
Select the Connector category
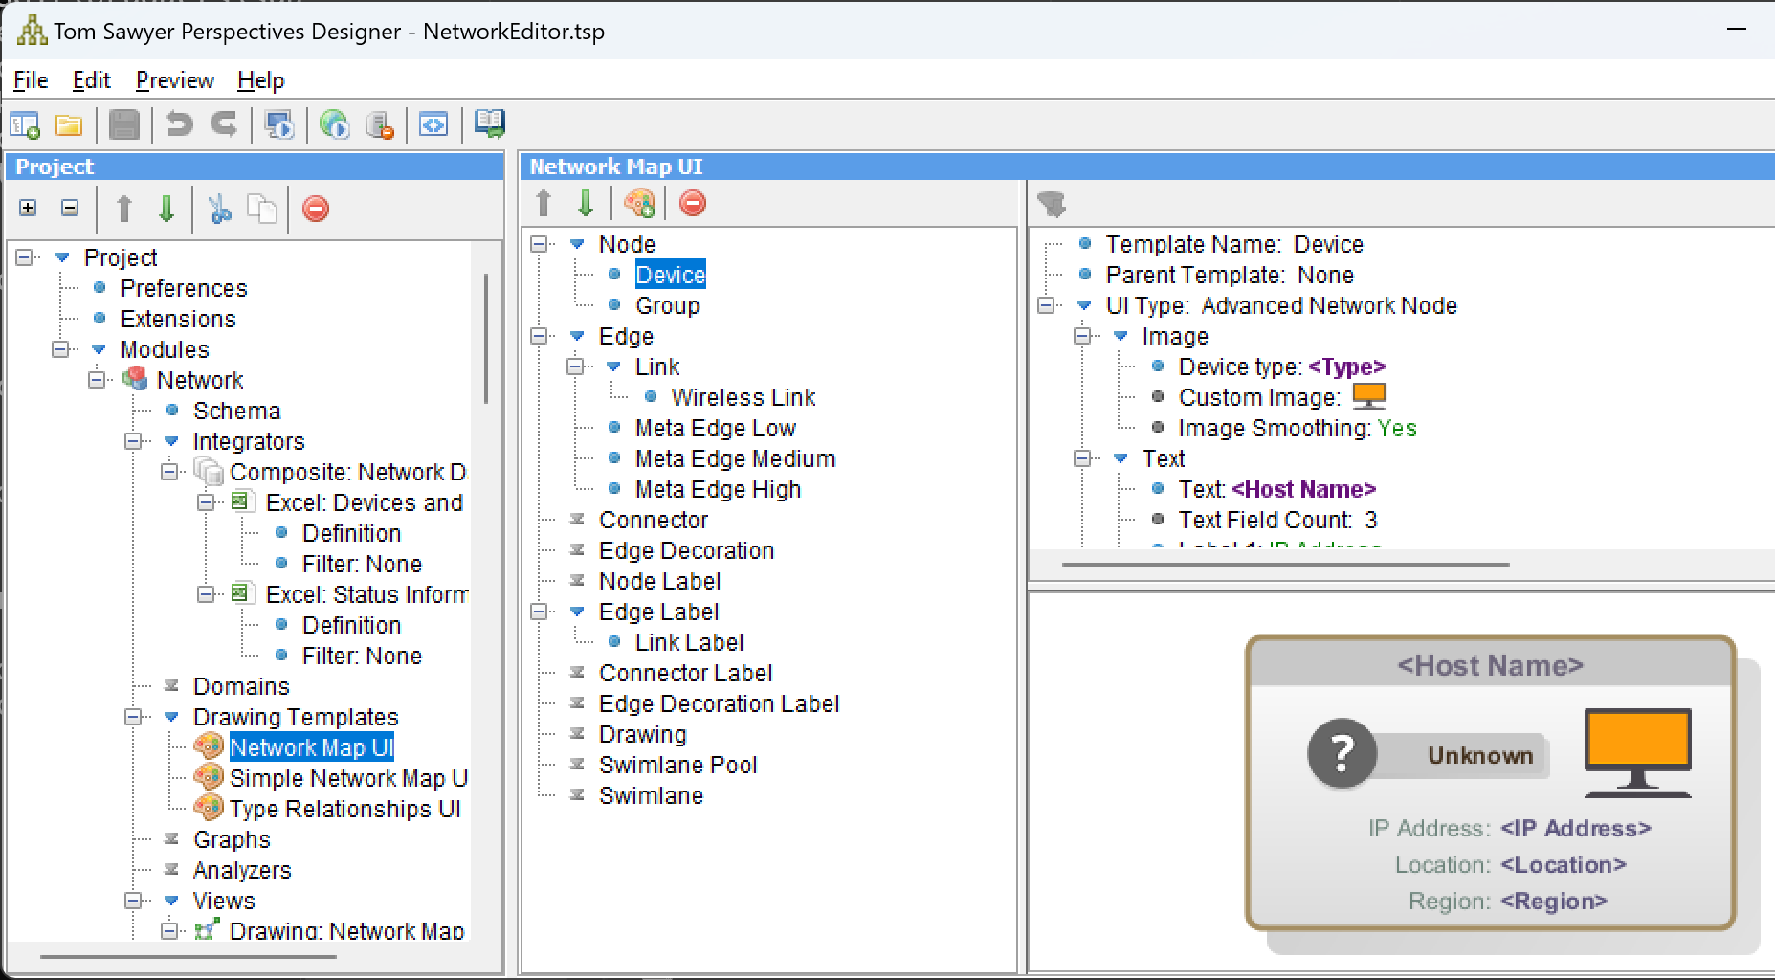coord(654,520)
